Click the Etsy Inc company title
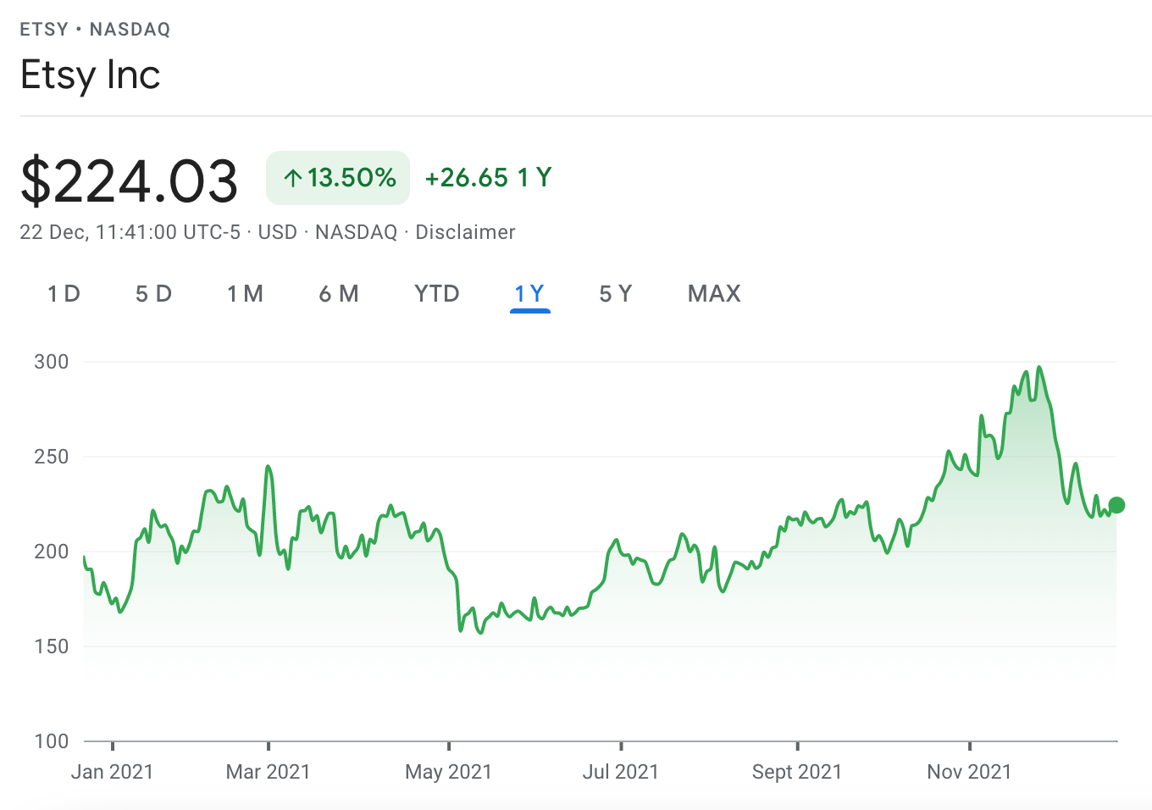This screenshot has width=1152, height=810. point(91,75)
